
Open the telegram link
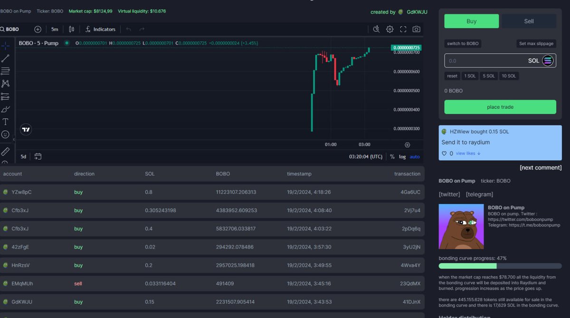click(479, 194)
